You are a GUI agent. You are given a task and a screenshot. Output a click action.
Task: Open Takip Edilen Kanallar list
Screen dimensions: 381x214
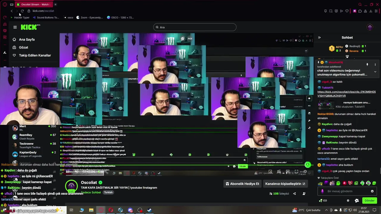tap(32, 55)
